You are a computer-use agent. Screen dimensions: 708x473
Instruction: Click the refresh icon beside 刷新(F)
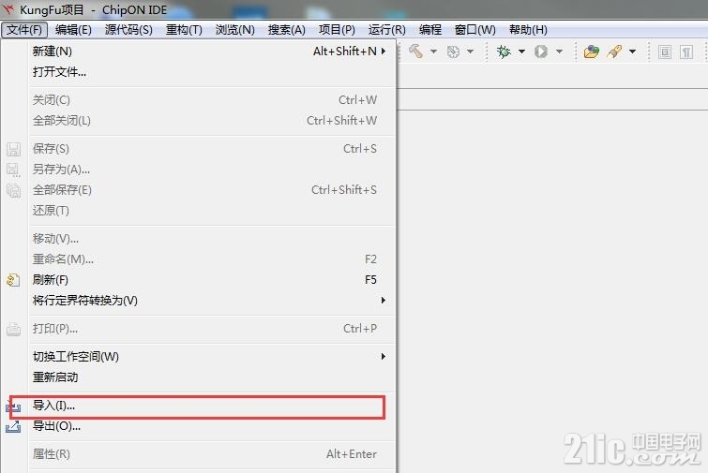(x=13, y=280)
